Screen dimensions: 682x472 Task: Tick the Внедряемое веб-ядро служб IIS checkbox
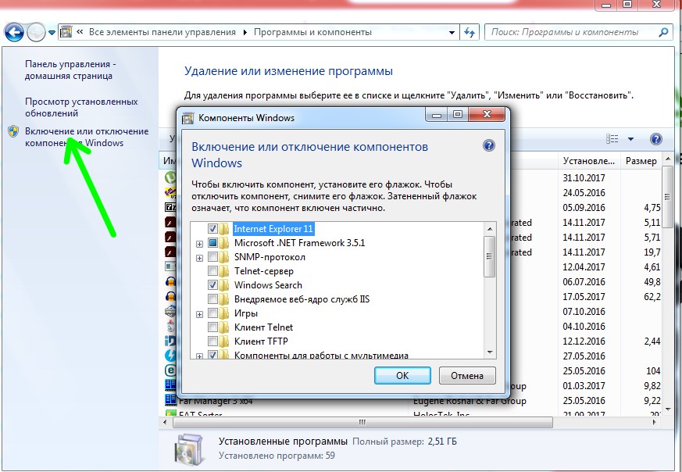point(212,299)
